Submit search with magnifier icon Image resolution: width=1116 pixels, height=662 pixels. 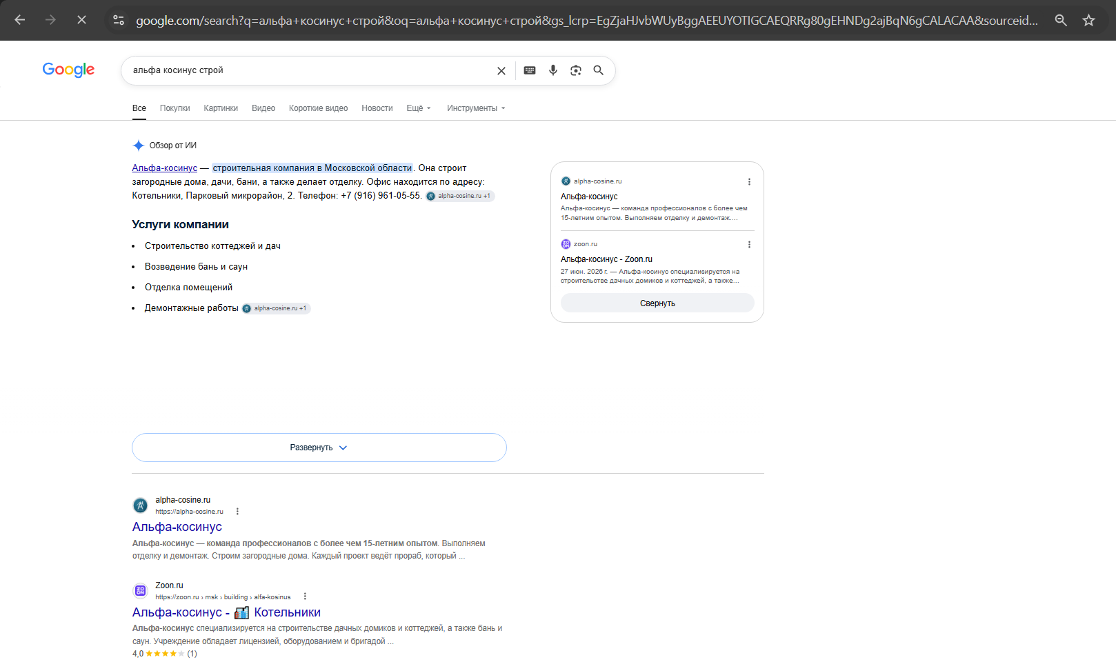[x=599, y=70]
